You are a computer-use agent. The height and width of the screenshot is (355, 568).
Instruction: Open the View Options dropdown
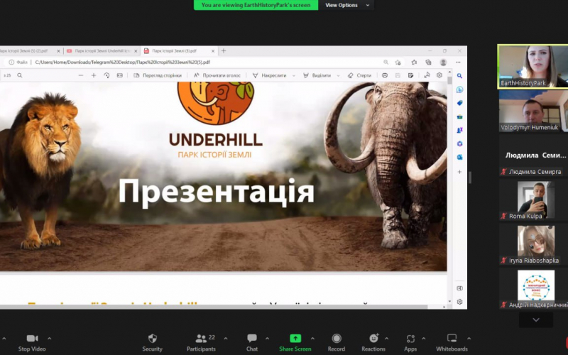coord(346,5)
